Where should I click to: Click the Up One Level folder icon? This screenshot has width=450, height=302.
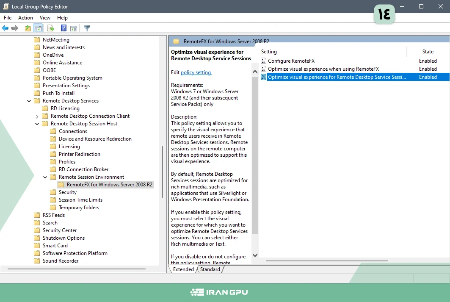point(28,28)
